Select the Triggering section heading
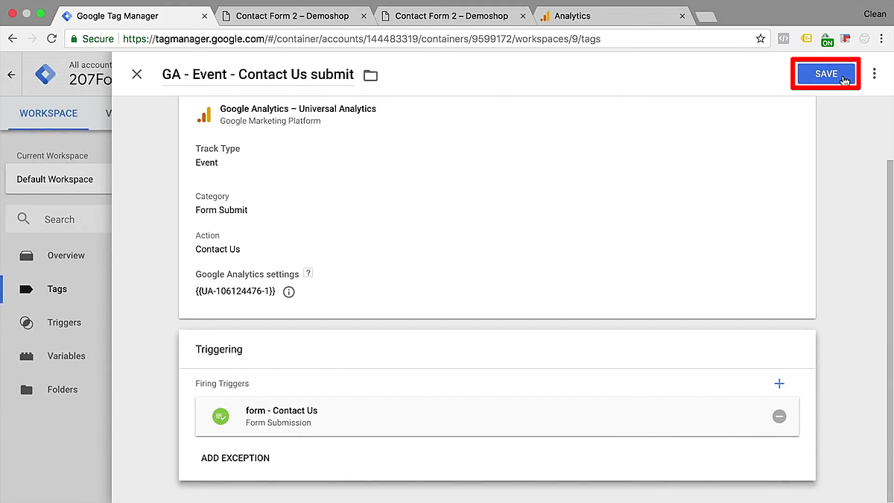Viewport: 894px width, 503px height. pyautogui.click(x=219, y=349)
